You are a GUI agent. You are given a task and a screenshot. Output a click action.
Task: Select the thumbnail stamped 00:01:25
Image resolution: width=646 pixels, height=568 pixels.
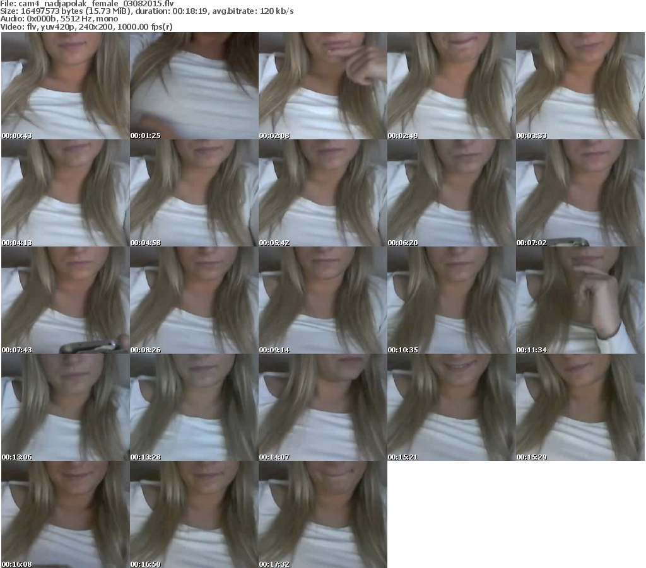pyautogui.click(x=194, y=86)
